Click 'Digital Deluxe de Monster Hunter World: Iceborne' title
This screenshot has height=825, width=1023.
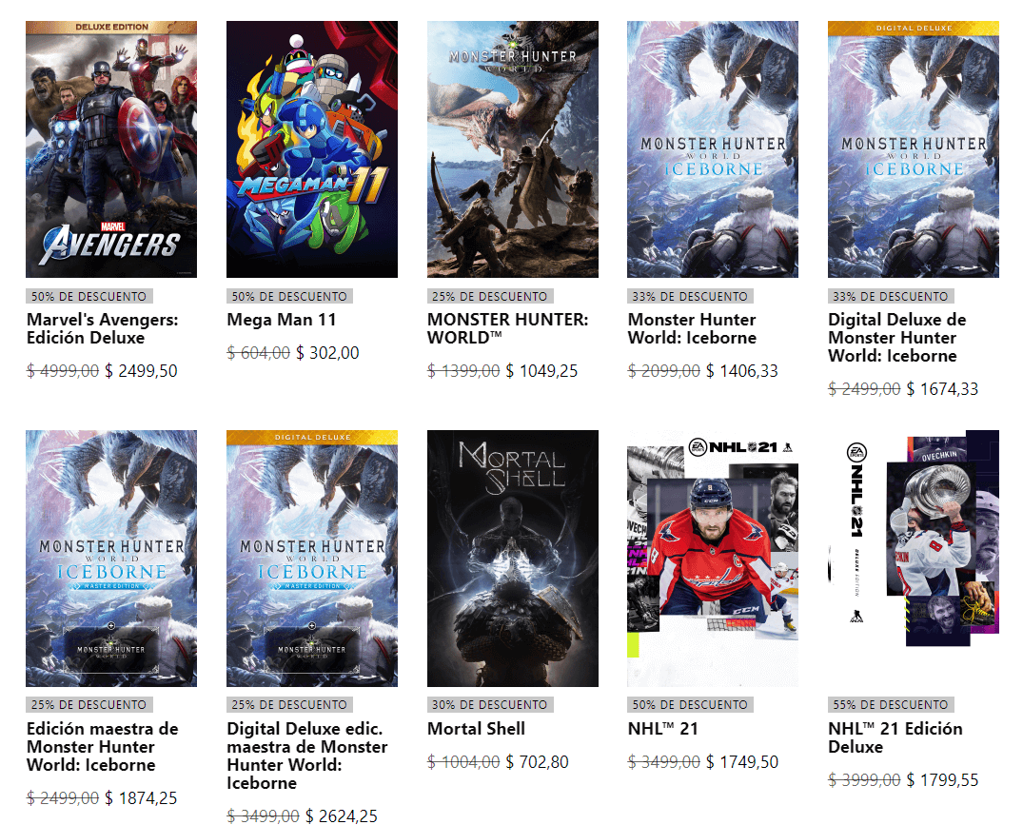[897, 338]
